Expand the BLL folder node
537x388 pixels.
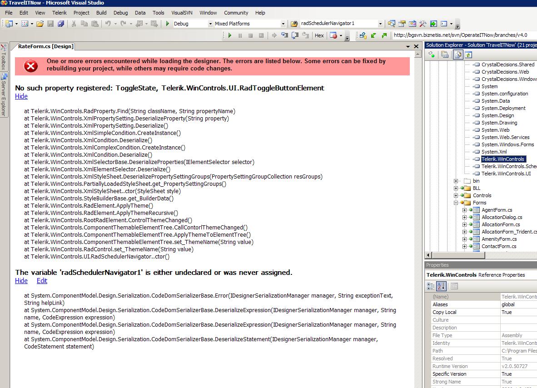point(456,188)
